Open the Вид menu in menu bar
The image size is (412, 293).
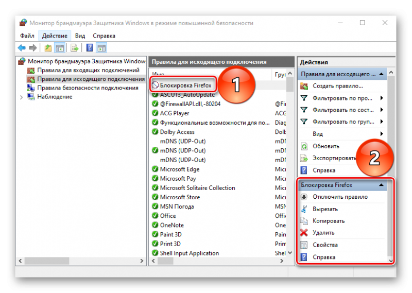[80, 36]
